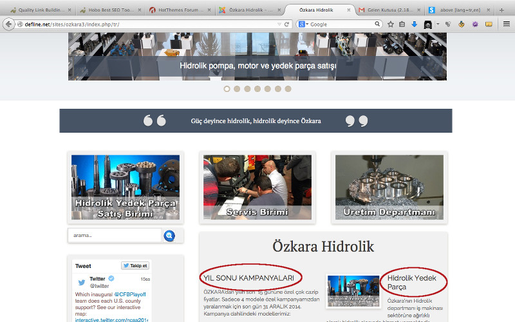
Task: Select the seventh slideshow dot
Action: coord(288,89)
